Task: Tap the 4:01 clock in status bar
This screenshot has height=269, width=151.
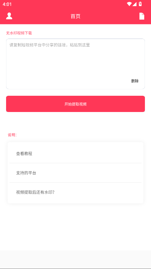Action: (7, 4)
